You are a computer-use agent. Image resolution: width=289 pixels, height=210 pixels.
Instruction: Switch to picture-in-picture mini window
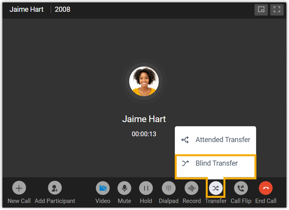(x=261, y=9)
